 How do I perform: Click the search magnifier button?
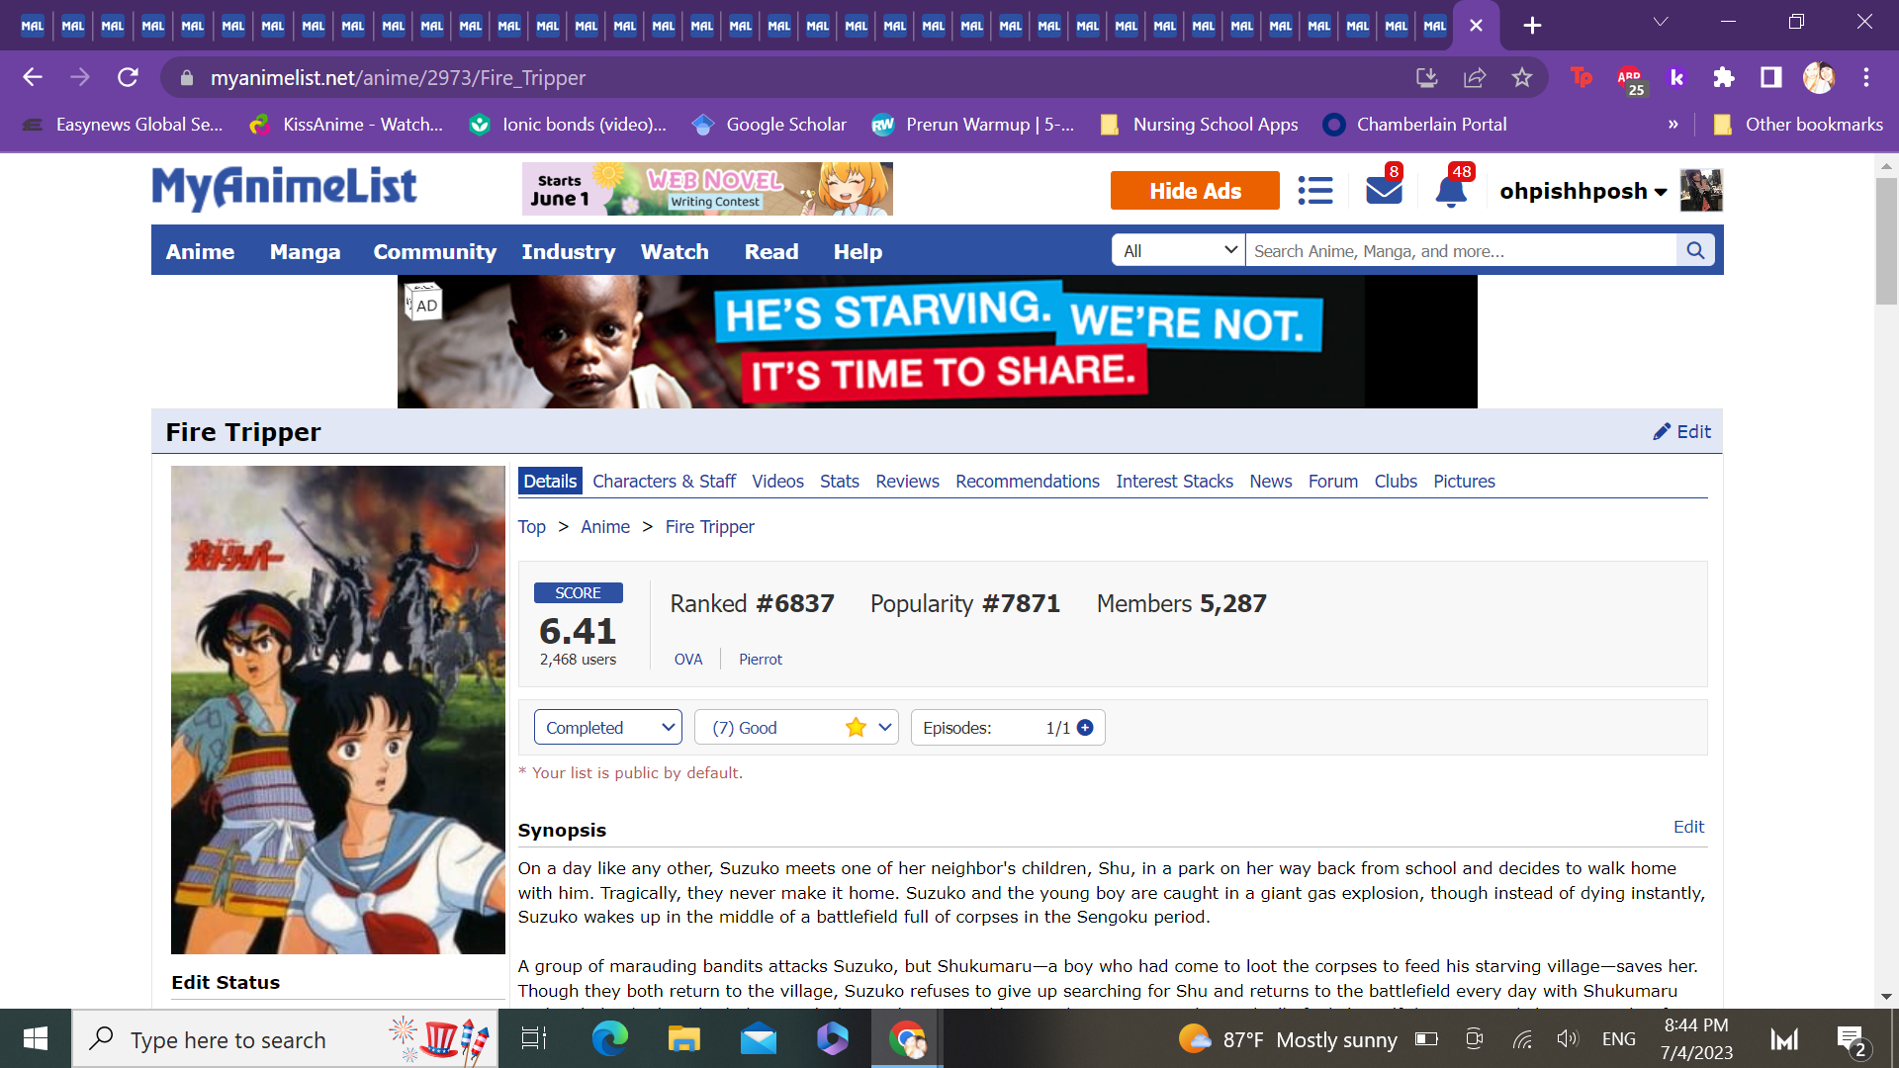point(1695,251)
